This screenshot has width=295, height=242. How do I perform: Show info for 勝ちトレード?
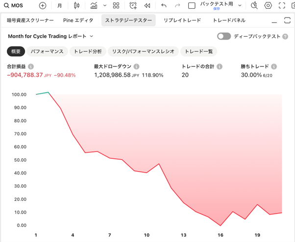pyautogui.click(x=274, y=66)
